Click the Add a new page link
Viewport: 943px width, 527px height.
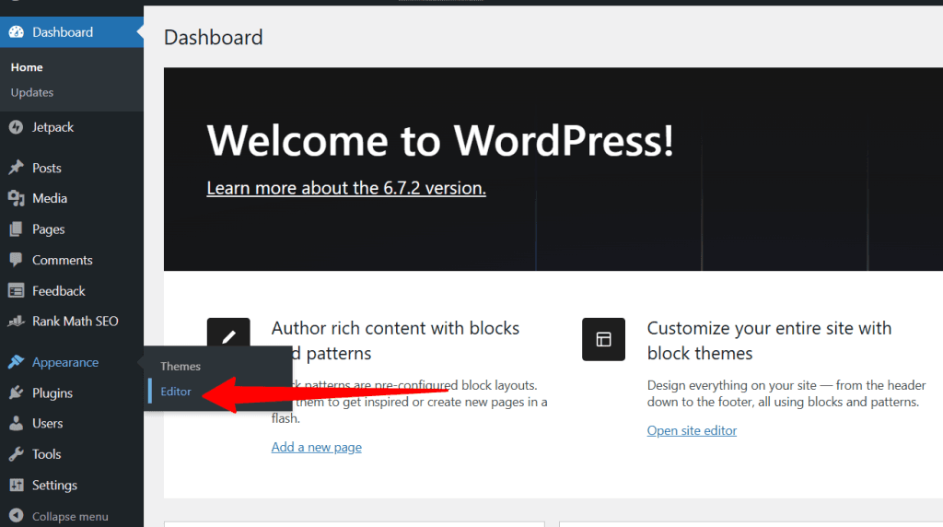point(316,447)
